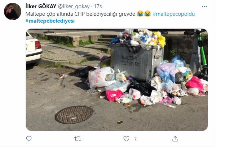Click the first laughing-crying emoji
Viewport: 225px width, 148px height.
coord(140,14)
